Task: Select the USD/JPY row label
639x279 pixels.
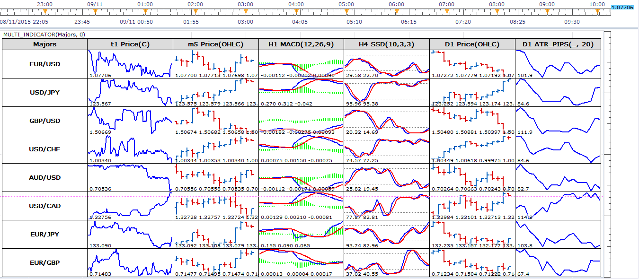Action: (45, 92)
